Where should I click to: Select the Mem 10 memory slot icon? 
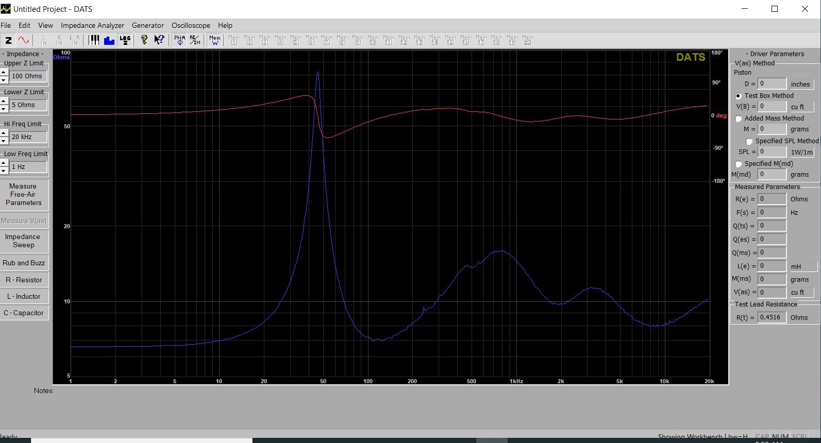[x=373, y=40]
